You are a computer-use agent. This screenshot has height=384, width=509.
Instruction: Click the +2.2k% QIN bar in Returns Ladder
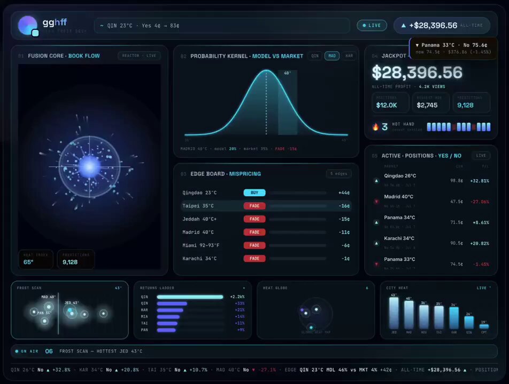click(x=190, y=297)
